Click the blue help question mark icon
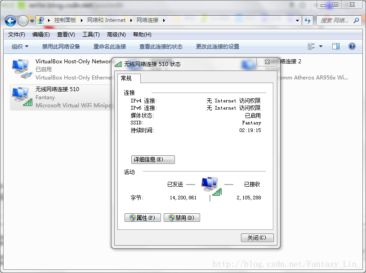The width and height of the screenshot is (366, 273). tap(352, 46)
